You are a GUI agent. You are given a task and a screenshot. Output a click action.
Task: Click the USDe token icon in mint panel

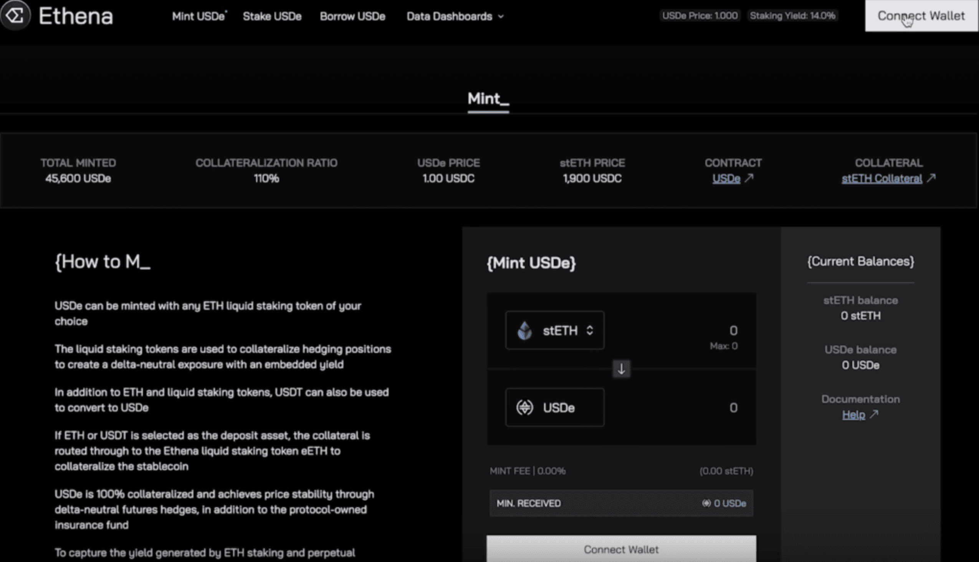tap(524, 407)
